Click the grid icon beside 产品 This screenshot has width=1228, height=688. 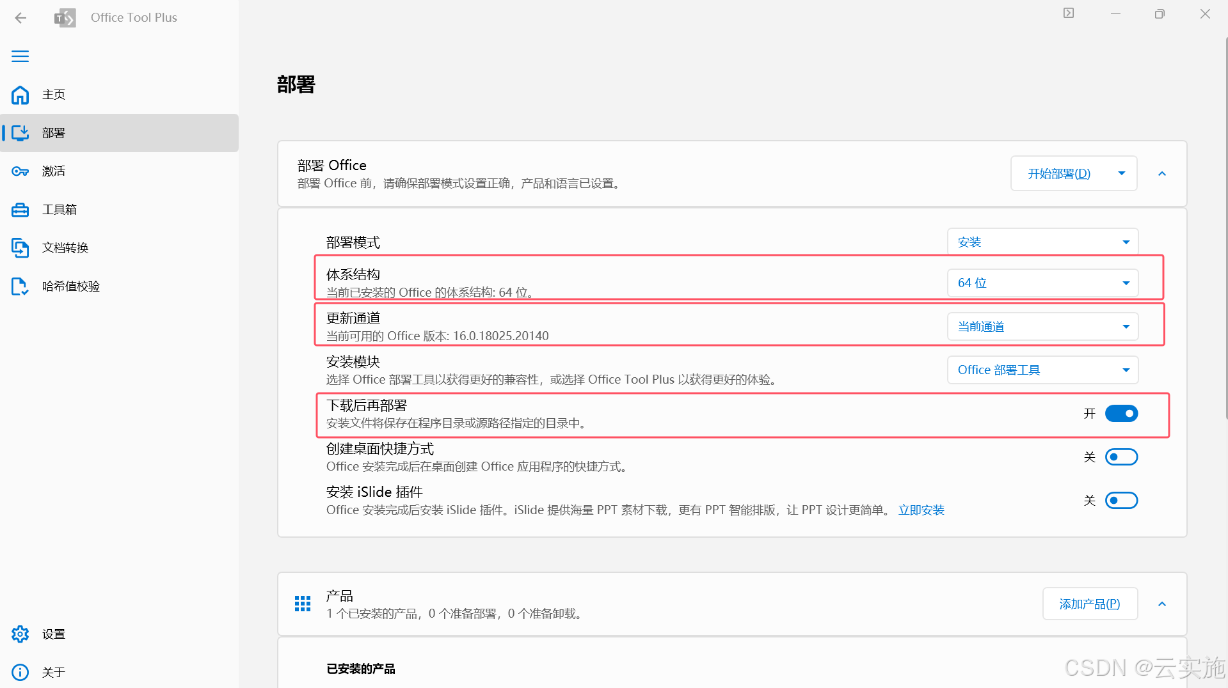[303, 604]
